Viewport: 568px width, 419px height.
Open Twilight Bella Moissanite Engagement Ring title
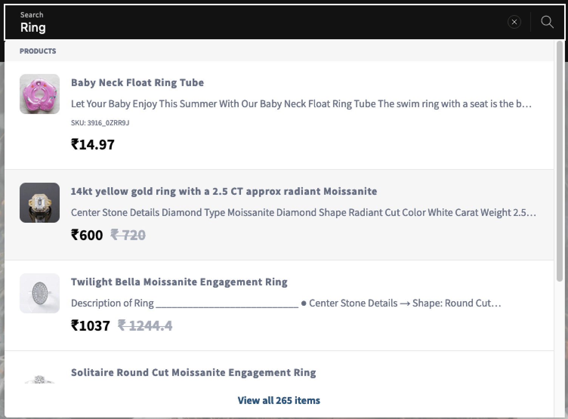coord(179,282)
